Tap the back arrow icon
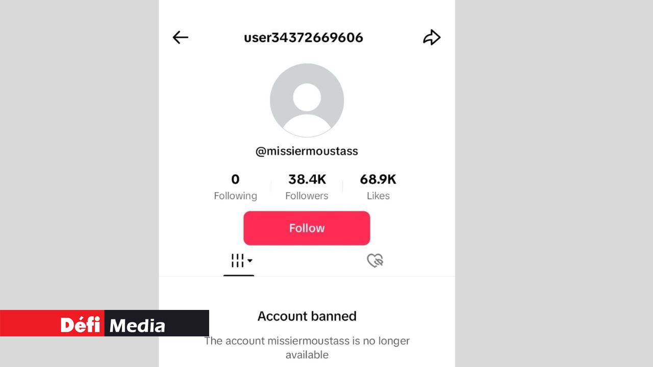The height and width of the screenshot is (367, 653). click(181, 37)
